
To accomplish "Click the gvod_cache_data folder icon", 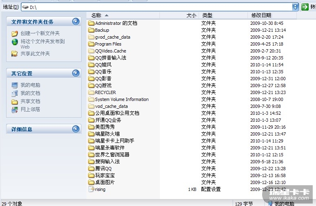I will pos(91,37).
